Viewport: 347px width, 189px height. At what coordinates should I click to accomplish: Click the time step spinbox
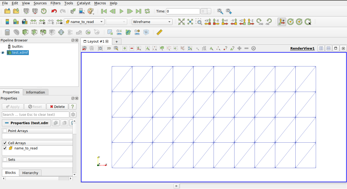pos(206,11)
